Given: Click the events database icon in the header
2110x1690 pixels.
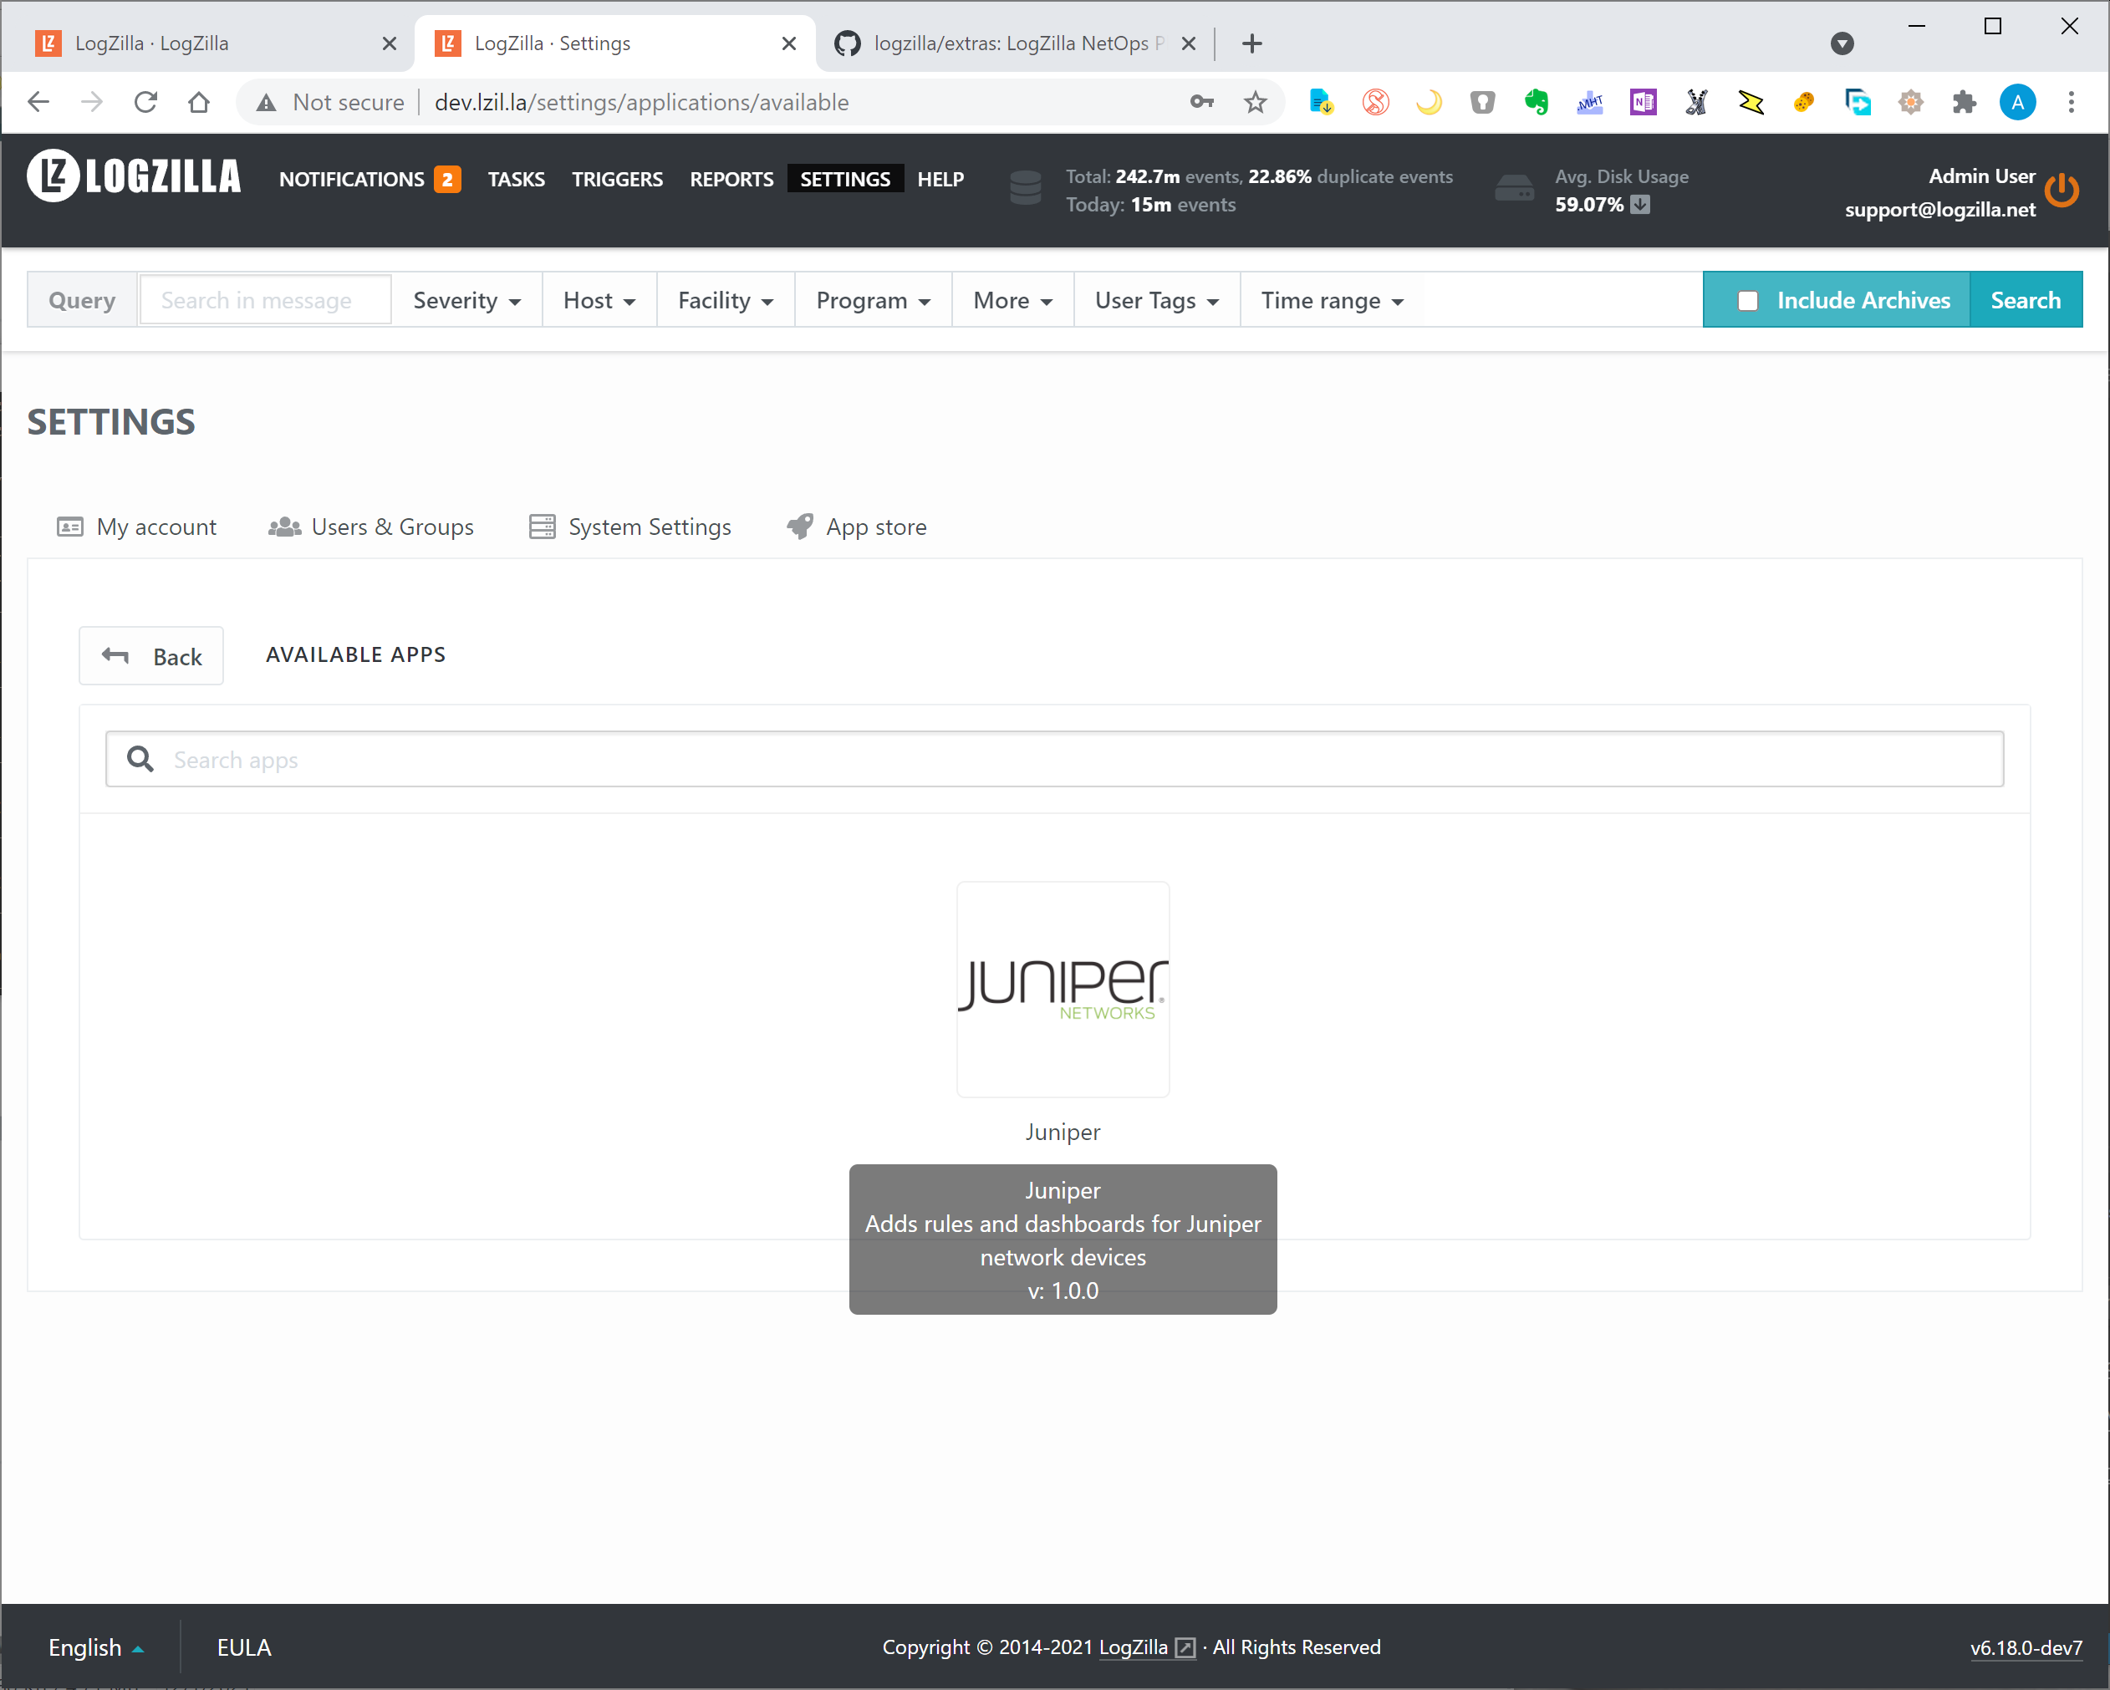Looking at the screenshot, I should pos(1025,190).
